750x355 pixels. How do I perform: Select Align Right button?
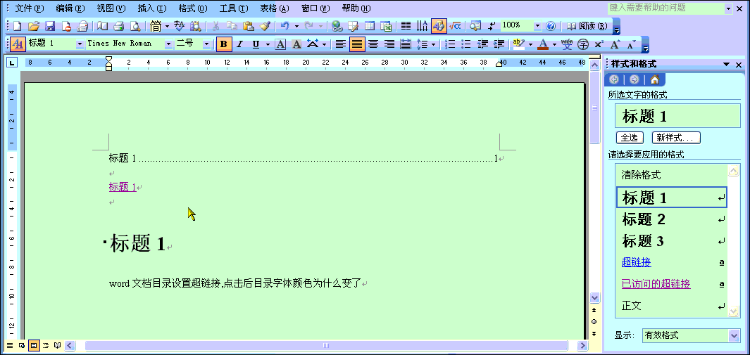pyautogui.click(x=389, y=44)
